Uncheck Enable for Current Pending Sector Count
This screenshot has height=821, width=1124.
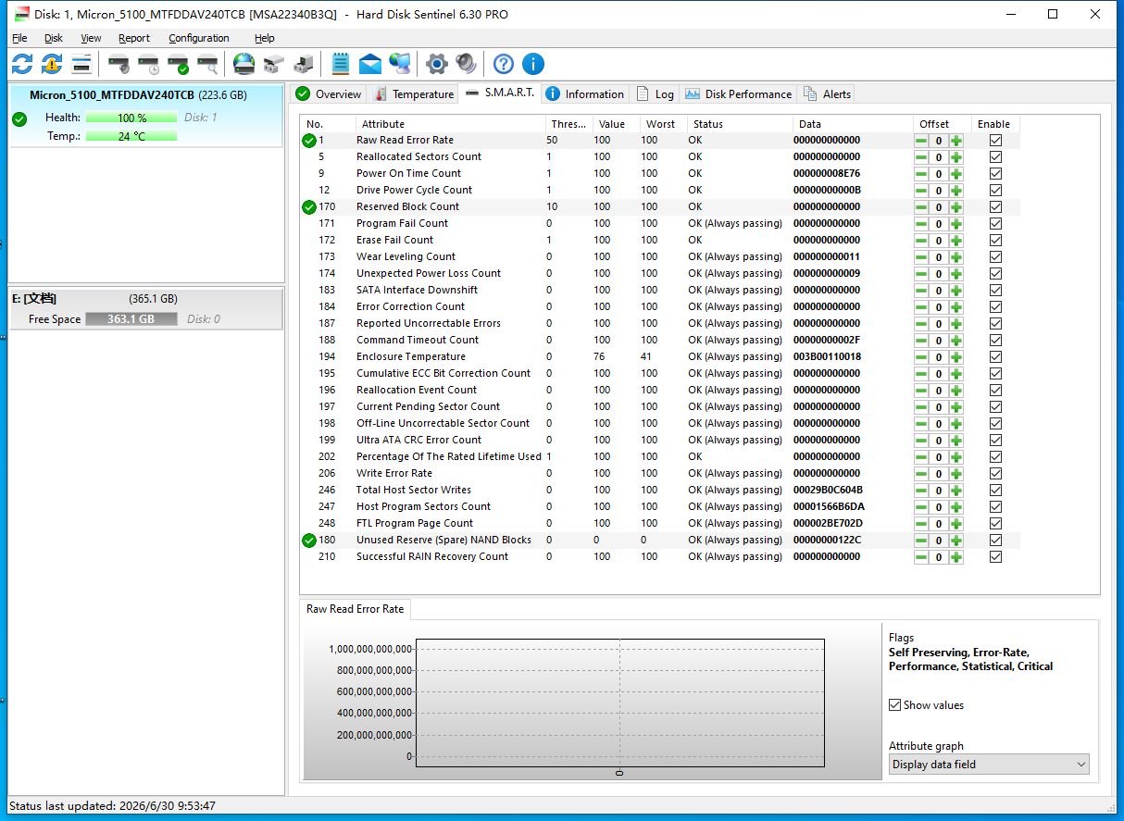click(995, 407)
